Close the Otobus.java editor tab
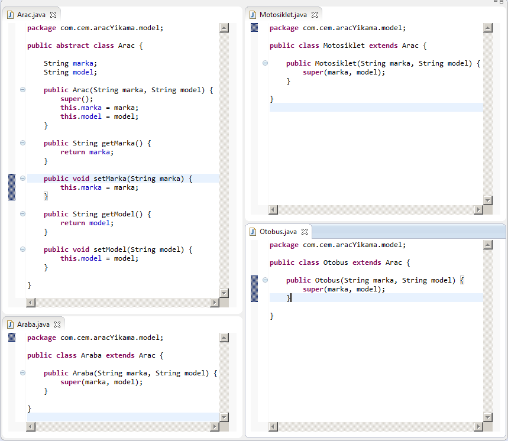This screenshot has width=508, height=441. point(305,232)
